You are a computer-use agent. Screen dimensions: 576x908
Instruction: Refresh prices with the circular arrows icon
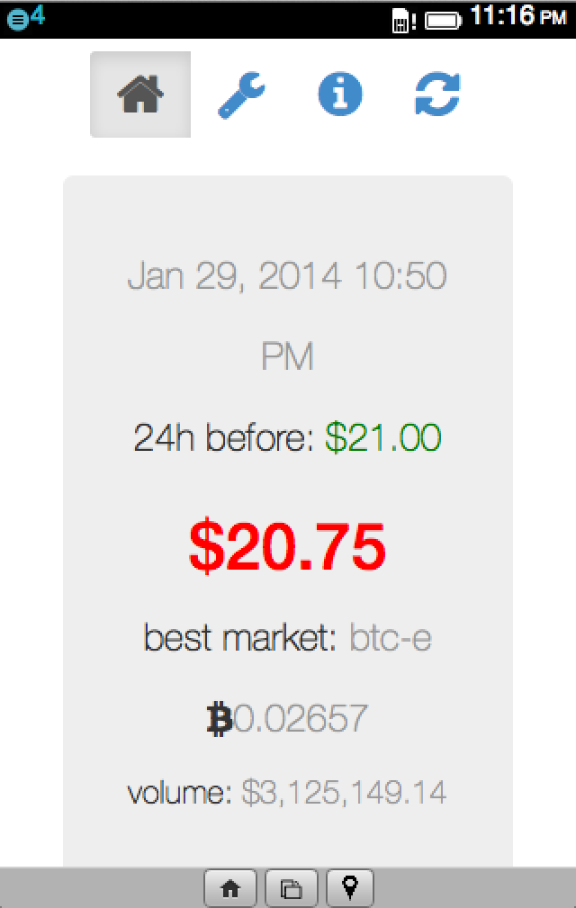[437, 94]
